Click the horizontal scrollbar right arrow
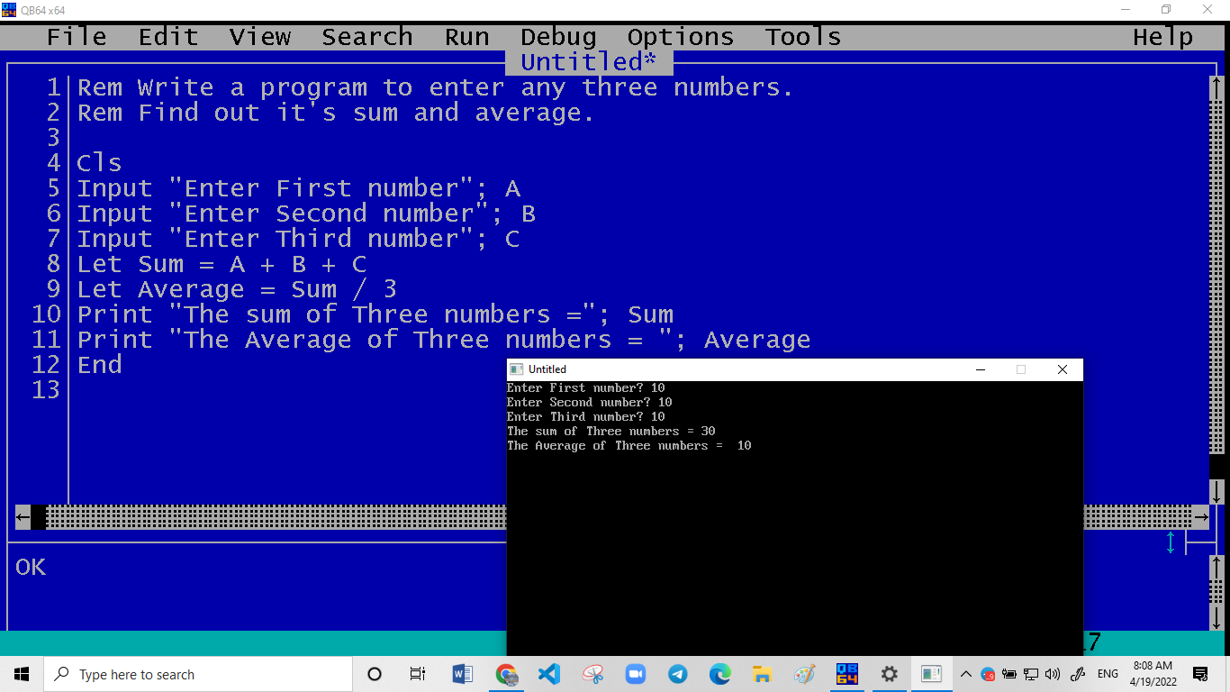The width and height of the screenshot is (1230, 692). 1201,516
